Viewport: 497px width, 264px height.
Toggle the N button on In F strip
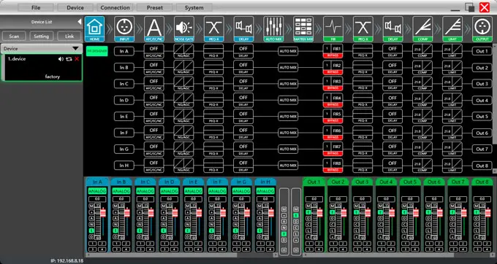(x=211, y=225)
